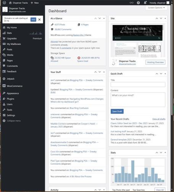Open the 5 comments spam queue link
The width and height of the screenshot is (174, 192).
click(66, 48)
